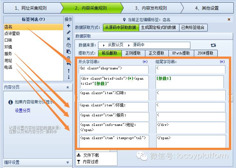Switch extraction mode to 正则提取
Image resolution: width=236 pixels, height=168 pixels.
tap(133, 53)
